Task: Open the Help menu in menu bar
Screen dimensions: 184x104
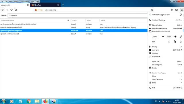Action: click(x=38, y=1)
